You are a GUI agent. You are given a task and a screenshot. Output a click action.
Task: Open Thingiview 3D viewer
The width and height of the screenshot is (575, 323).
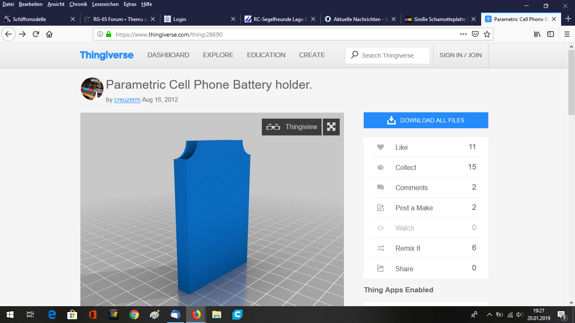point(292,127)
